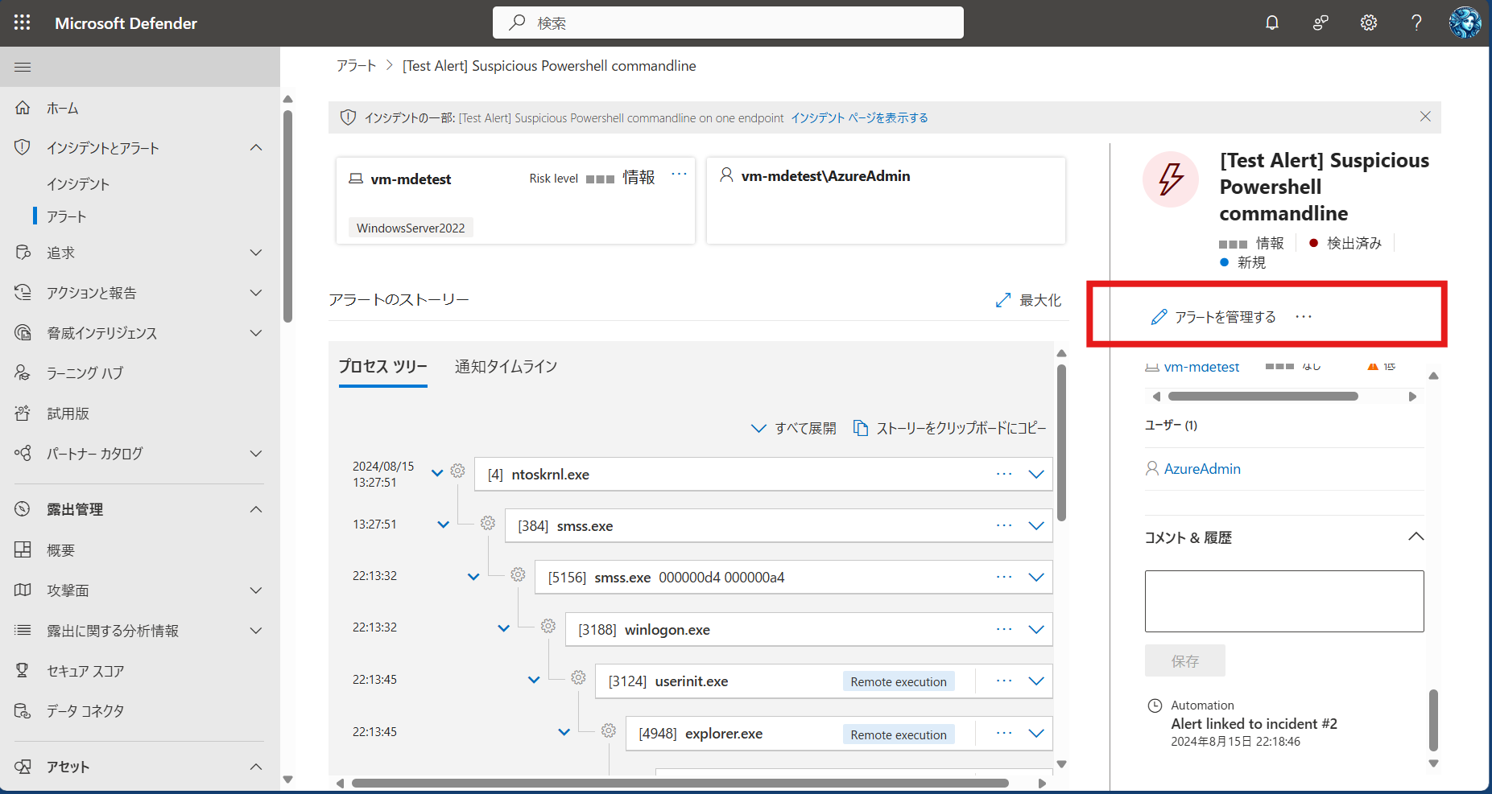Image resolution: width=1492 pixels, height=794 pixels.
Task: Open the インシデント ページを表示する link
Action: (x=859, y=118)
